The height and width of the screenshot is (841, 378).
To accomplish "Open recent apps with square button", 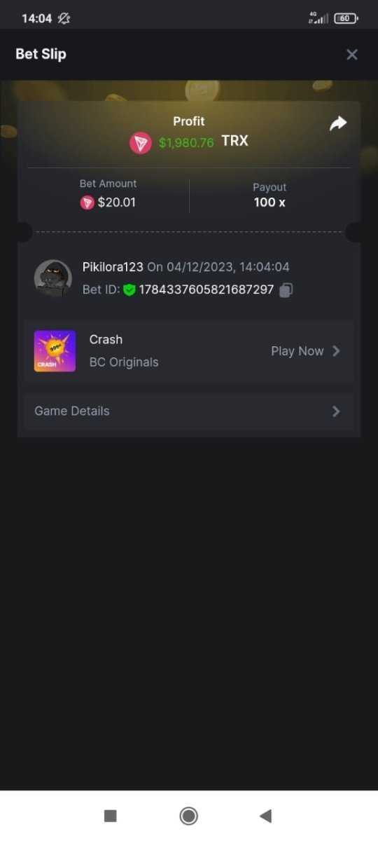I will (110, 816).
